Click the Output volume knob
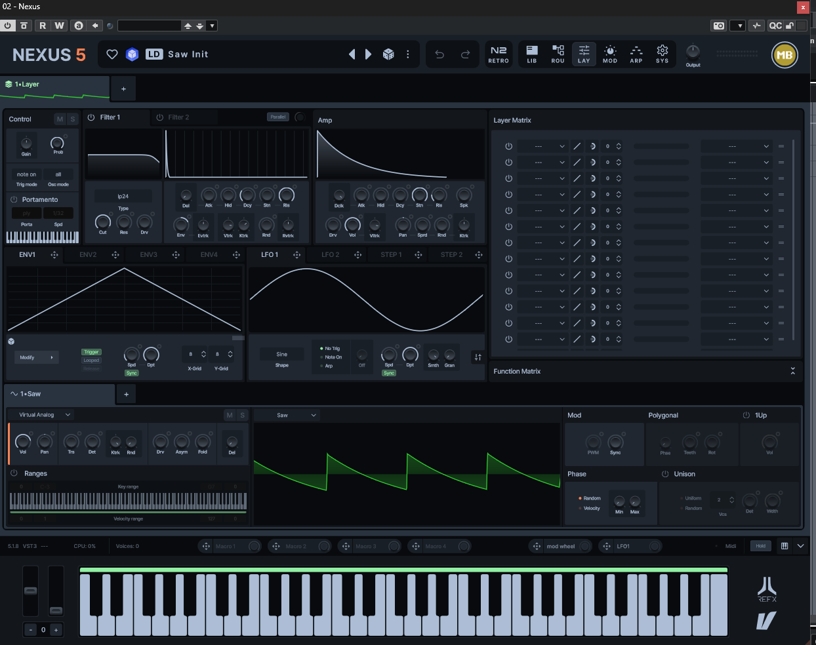The image size is (816, 645). 693,52
